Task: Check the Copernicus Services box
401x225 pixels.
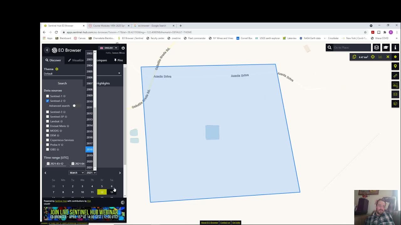Action: pyautogui.click(x=48, y=140)
